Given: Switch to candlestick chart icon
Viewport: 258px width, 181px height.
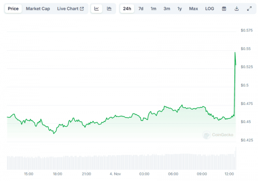Looking at the screenshot, I should pyautogui.click(x=109, y=9).
